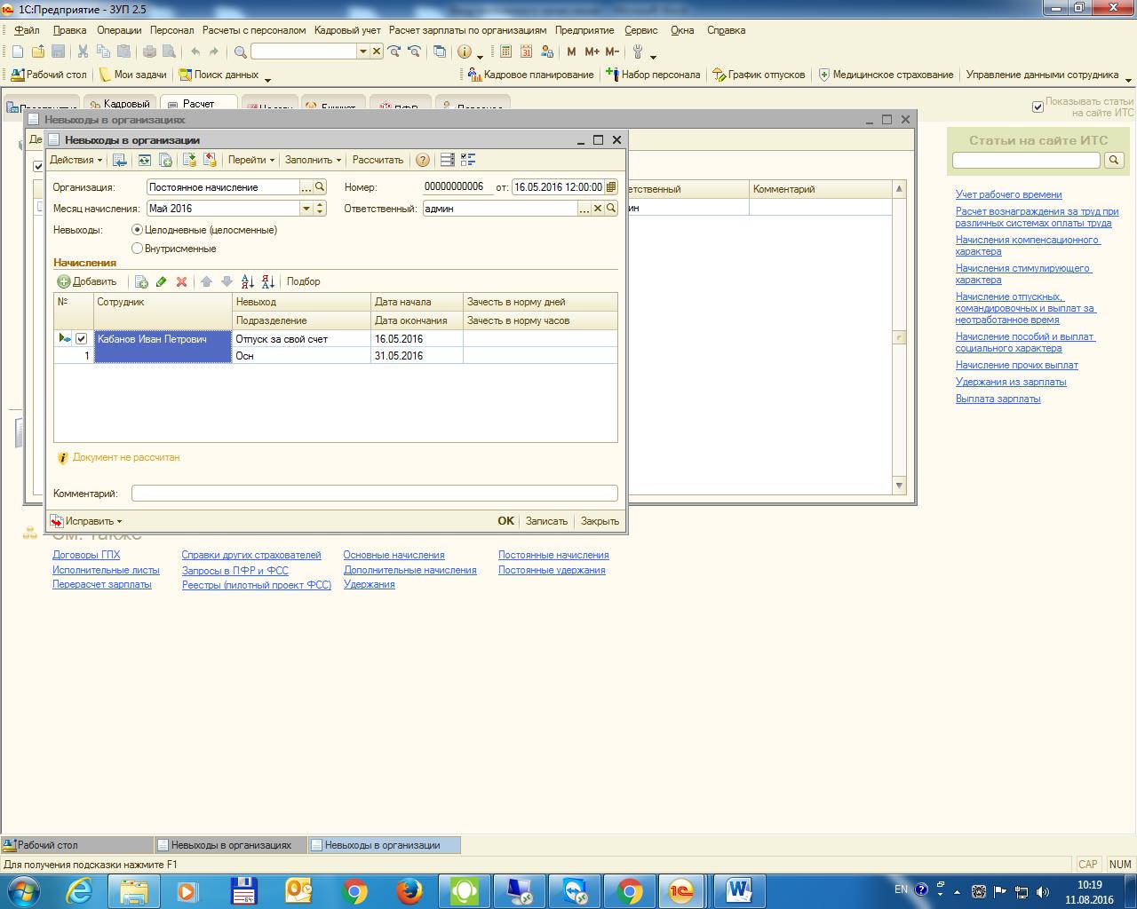Toggle checkbox in Кабанов Иван Петрович row

pos(82,339)
